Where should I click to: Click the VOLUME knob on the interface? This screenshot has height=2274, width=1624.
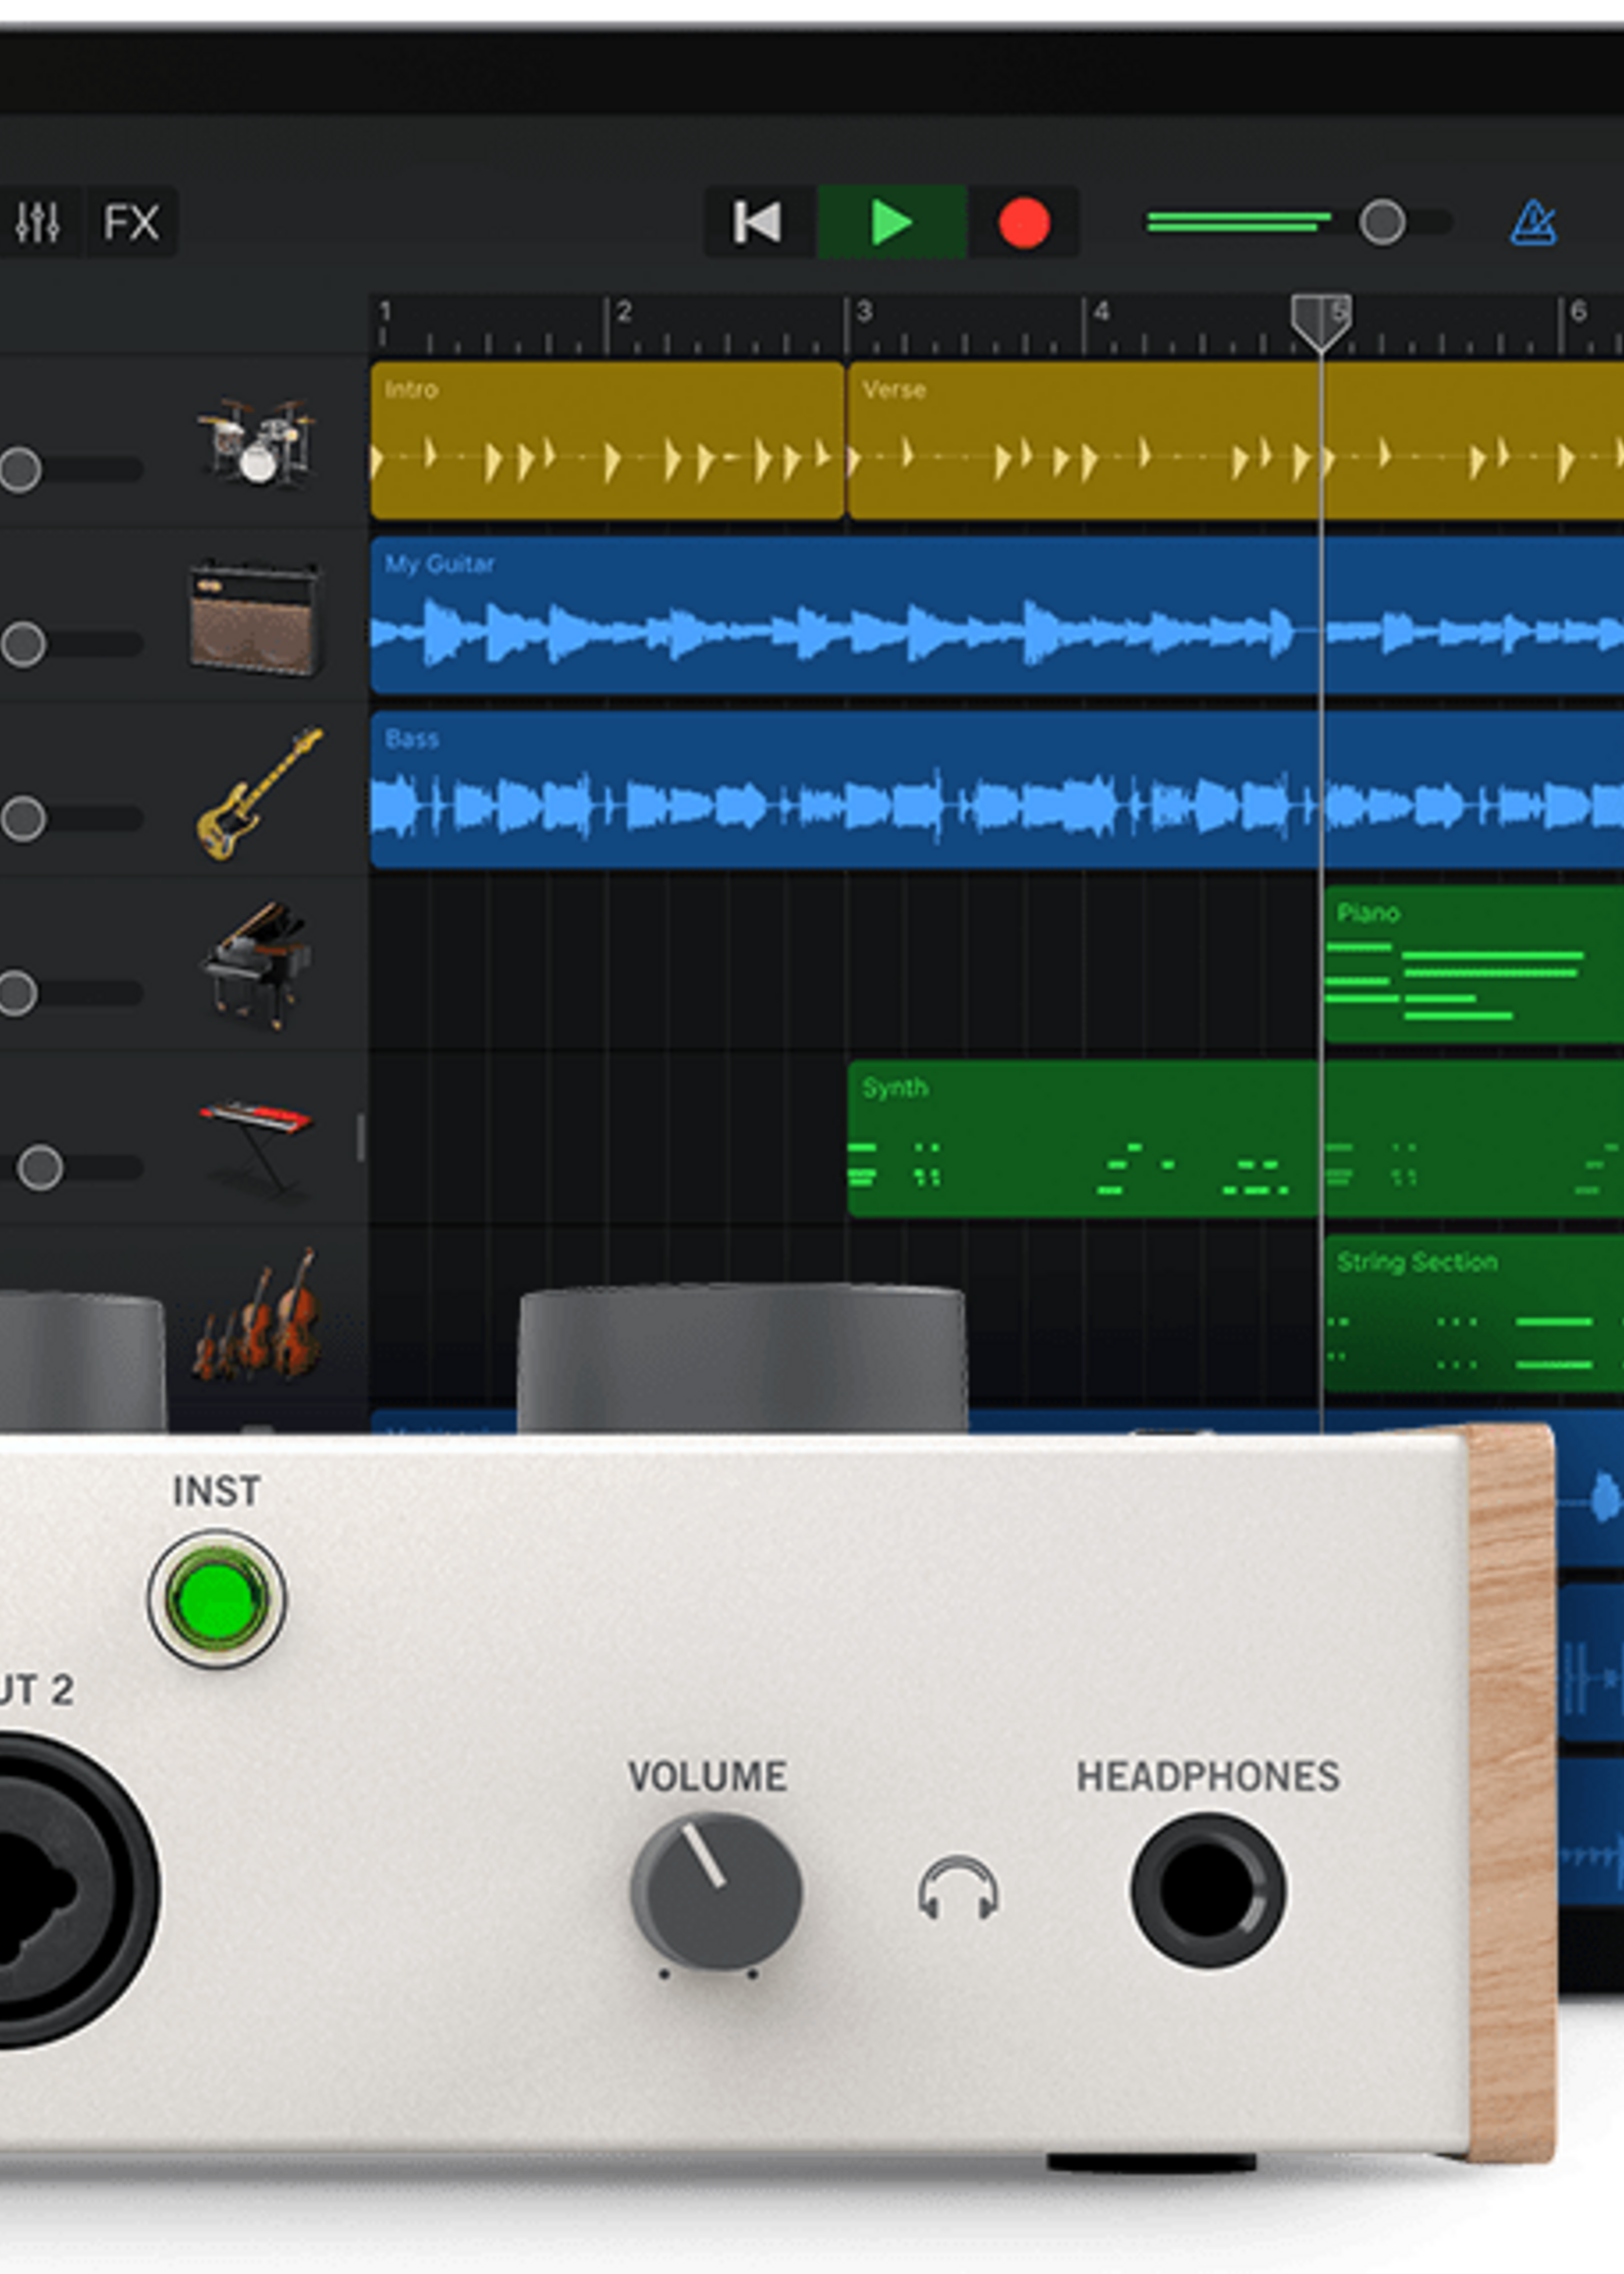[x=716, y=1892]
